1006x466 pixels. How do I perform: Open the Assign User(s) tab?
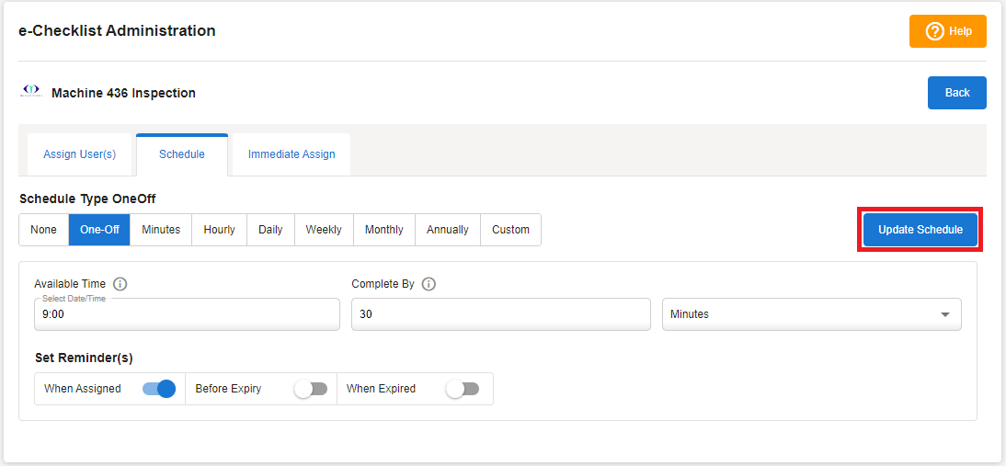(80, 154)
